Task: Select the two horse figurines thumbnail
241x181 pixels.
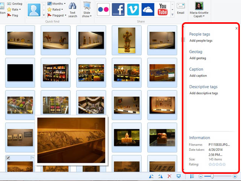Action: [x=56, y=40]
